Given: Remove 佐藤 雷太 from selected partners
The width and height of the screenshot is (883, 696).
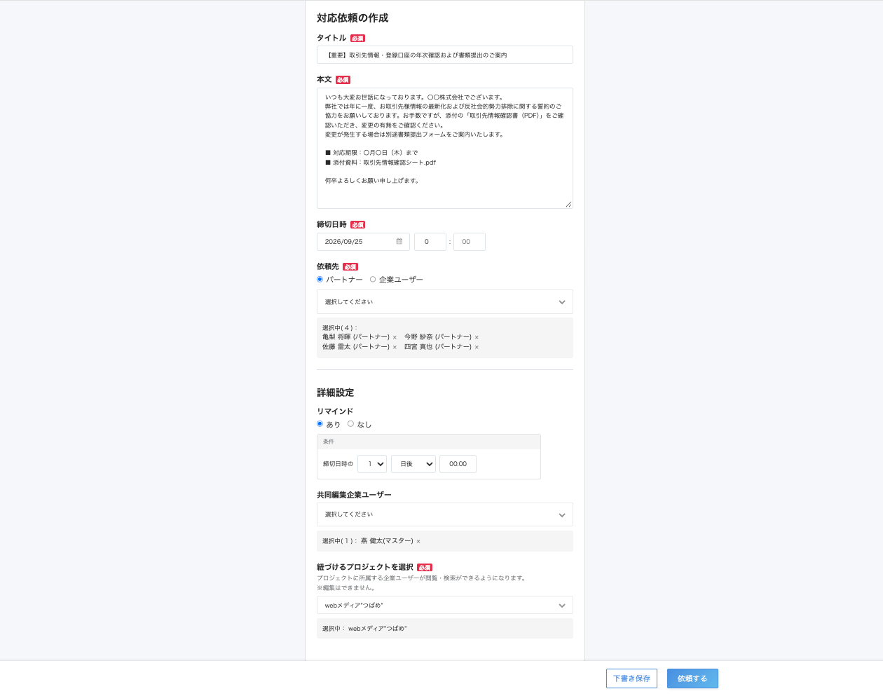Looking at the screenshot, I should 395,347.
